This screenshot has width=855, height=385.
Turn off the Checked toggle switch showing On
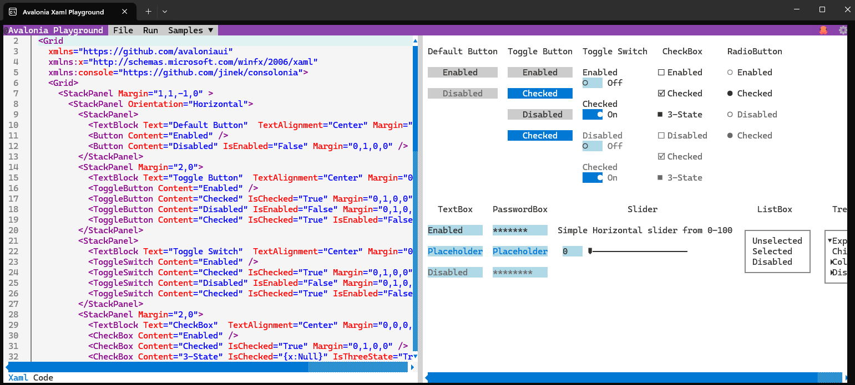592,115
